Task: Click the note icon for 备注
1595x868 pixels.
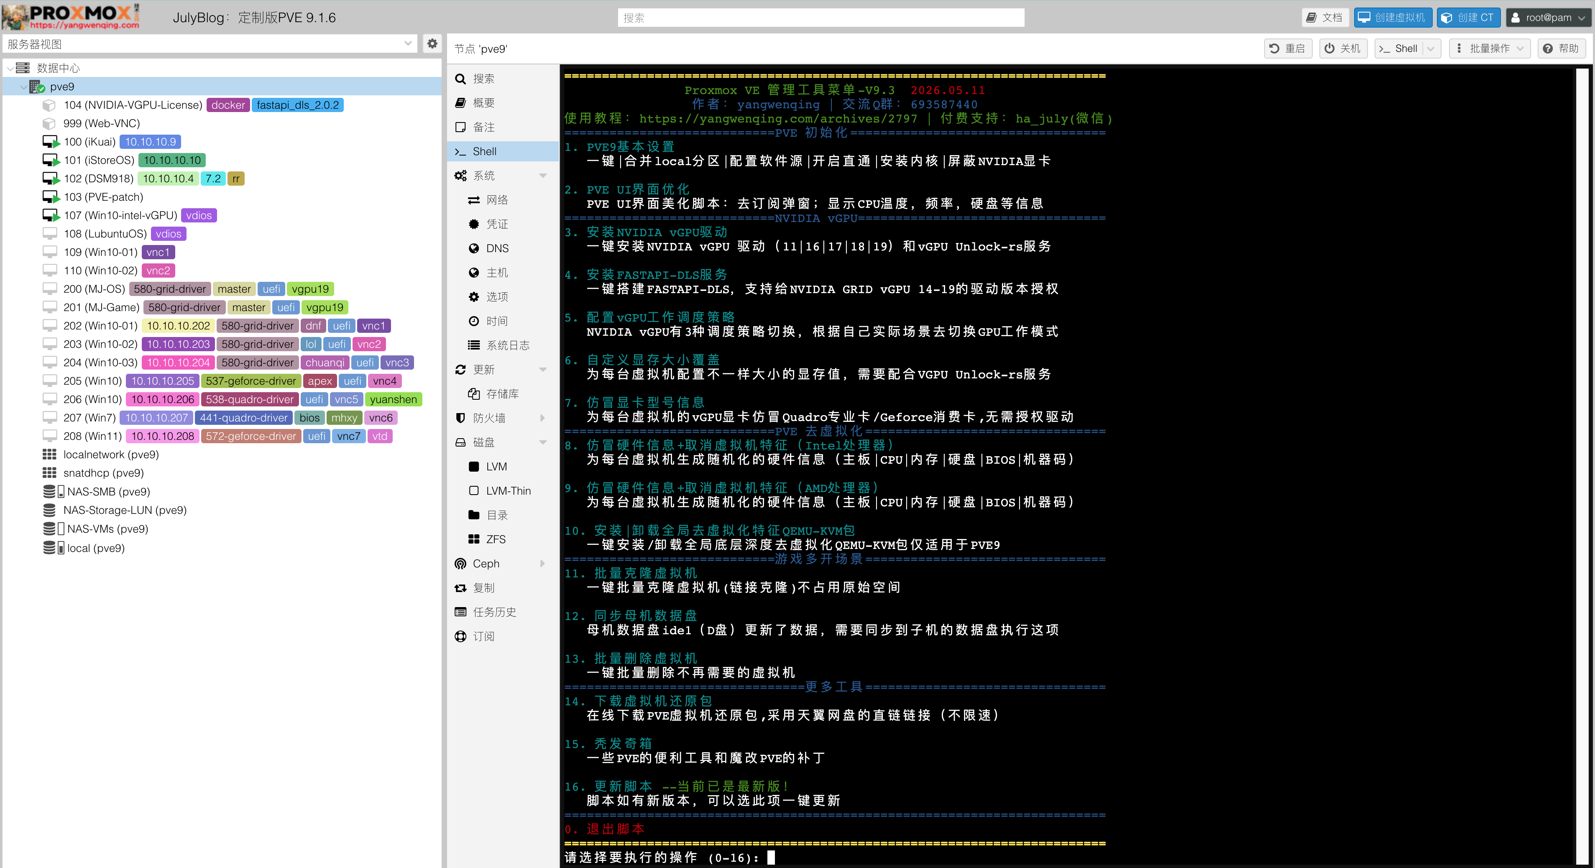Action: [461, 127]
